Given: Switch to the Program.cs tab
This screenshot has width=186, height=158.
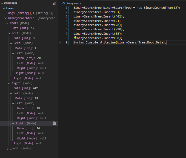Looking at the screenshot, I should pyautogui.click(x=73, y=3).
